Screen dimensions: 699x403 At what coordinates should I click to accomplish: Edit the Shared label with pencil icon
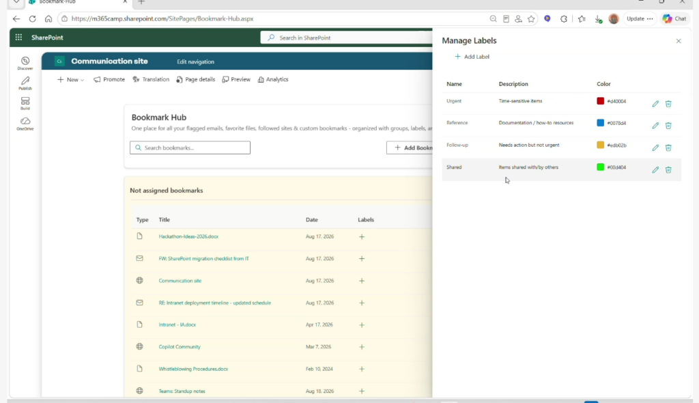click(655, 169)
